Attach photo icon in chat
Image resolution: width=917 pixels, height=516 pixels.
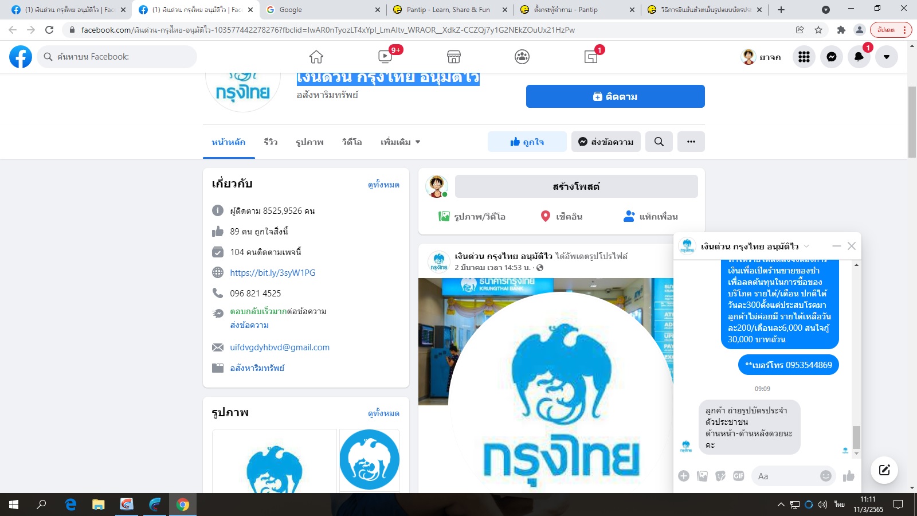coord(702,476)
